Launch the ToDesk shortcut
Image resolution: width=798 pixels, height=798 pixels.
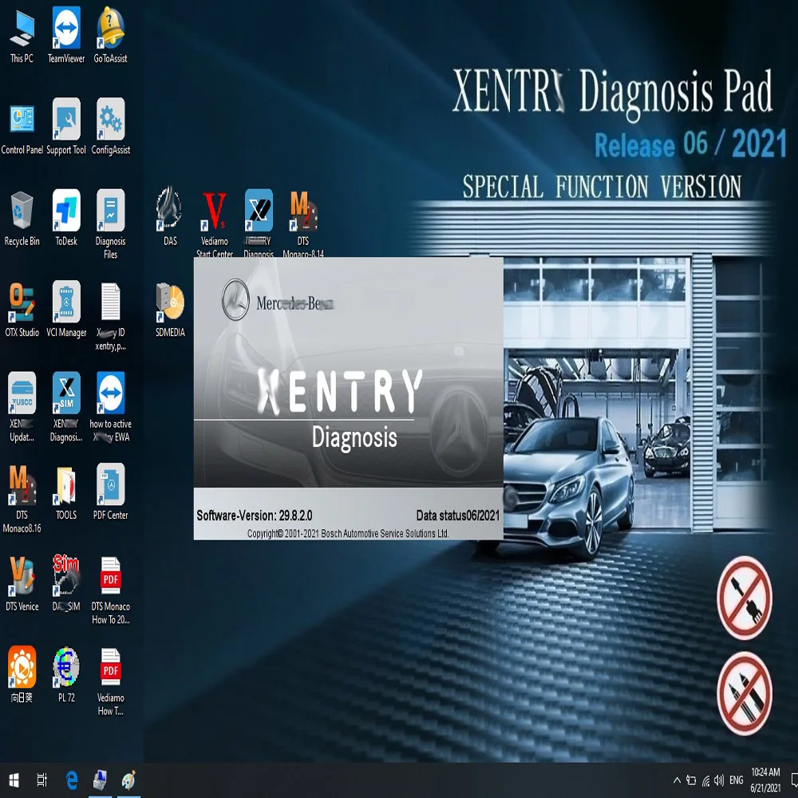[x=66, y=219]
